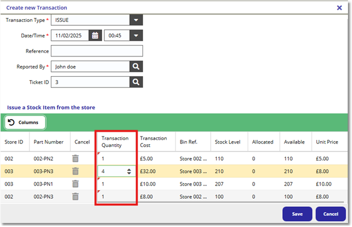
Task: Click the horizontal scrollbar under the grid
Action: pos(220,202)
